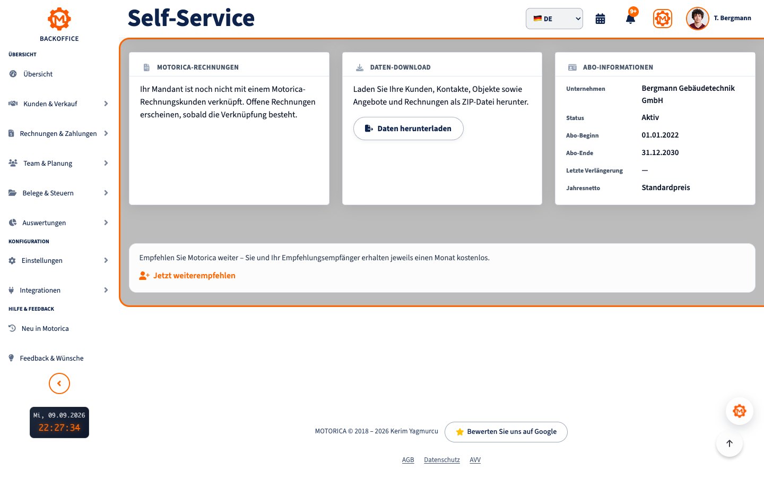Viewport: 764px width, 478px height.
Task: Open the AGB footer link
Action: (408, 460)
